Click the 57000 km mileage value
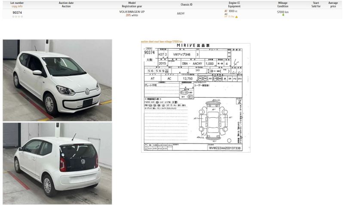344x205 pixels. [283, 12]
